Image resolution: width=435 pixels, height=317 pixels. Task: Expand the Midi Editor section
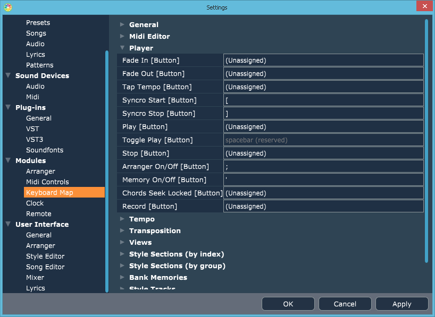[x=122, y=36]
